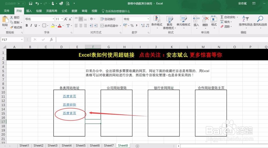The image size is (268, 148).
Task: Pick fill color yellow bucket
Action: click(53, 26)
